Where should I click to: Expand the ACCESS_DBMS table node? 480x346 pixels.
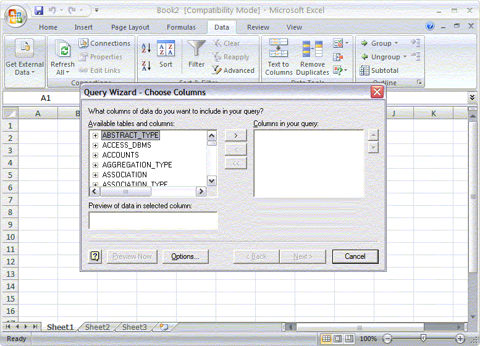pyautogui.click(x=96, y=145)
